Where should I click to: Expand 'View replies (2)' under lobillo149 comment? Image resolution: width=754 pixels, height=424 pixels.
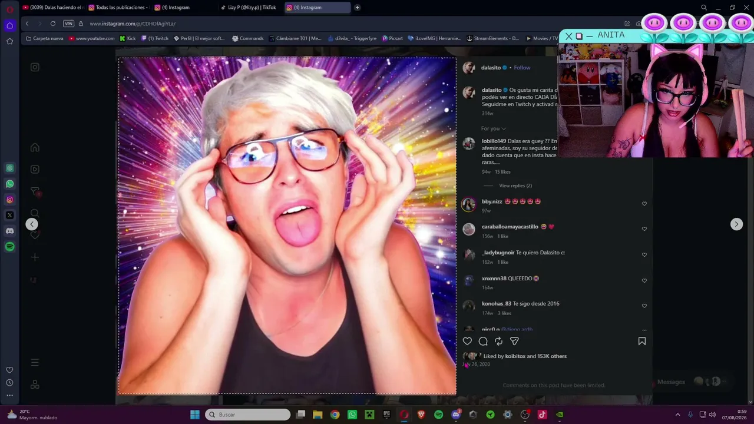pyautogui.click(x=515, y=185)
